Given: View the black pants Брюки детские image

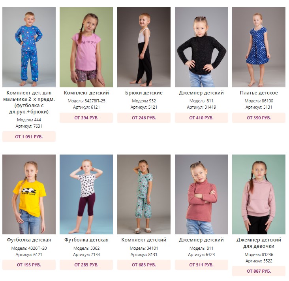Looking at the screenshot, I should pyautogui.click(x=144, y=47).
